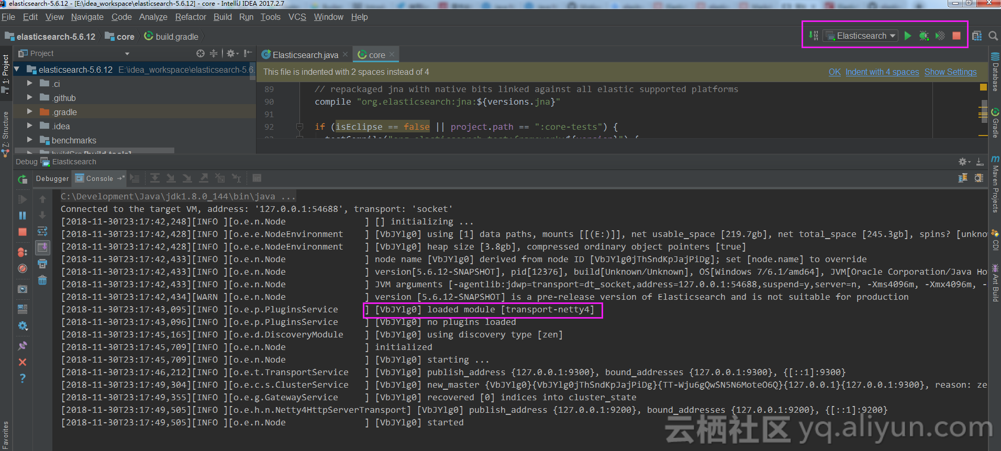Viewport: 1001px width, 451px height.
Task: Open the Project panel gear settings
Action: click(232, 53)
